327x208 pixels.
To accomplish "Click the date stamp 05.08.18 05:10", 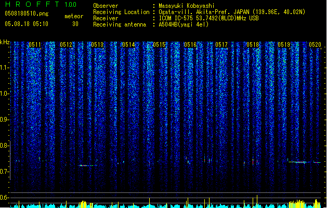I will click(27, 24).
